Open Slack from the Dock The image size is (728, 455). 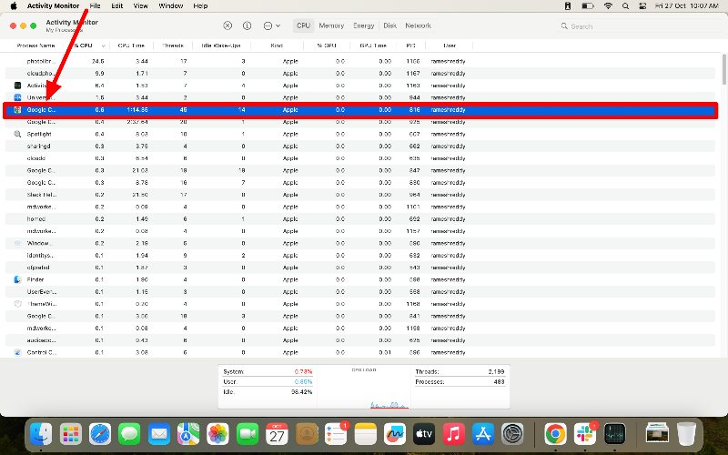coord(585,434)
